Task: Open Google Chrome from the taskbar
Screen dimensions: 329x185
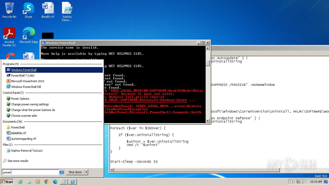Action: coord(47,182)
